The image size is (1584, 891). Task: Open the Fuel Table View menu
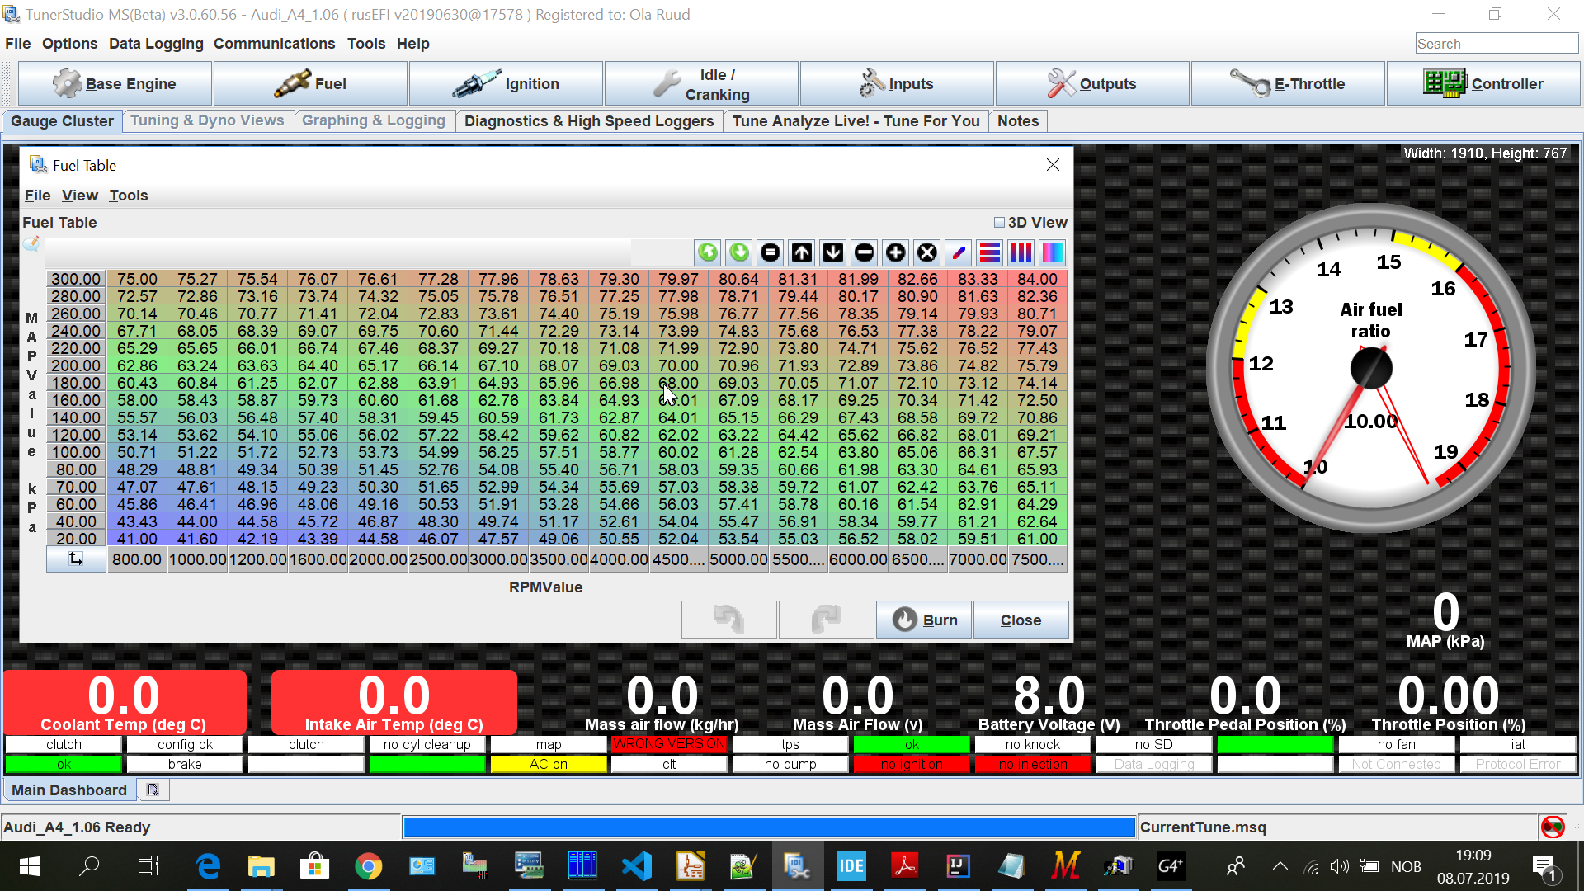click(79, 196)
